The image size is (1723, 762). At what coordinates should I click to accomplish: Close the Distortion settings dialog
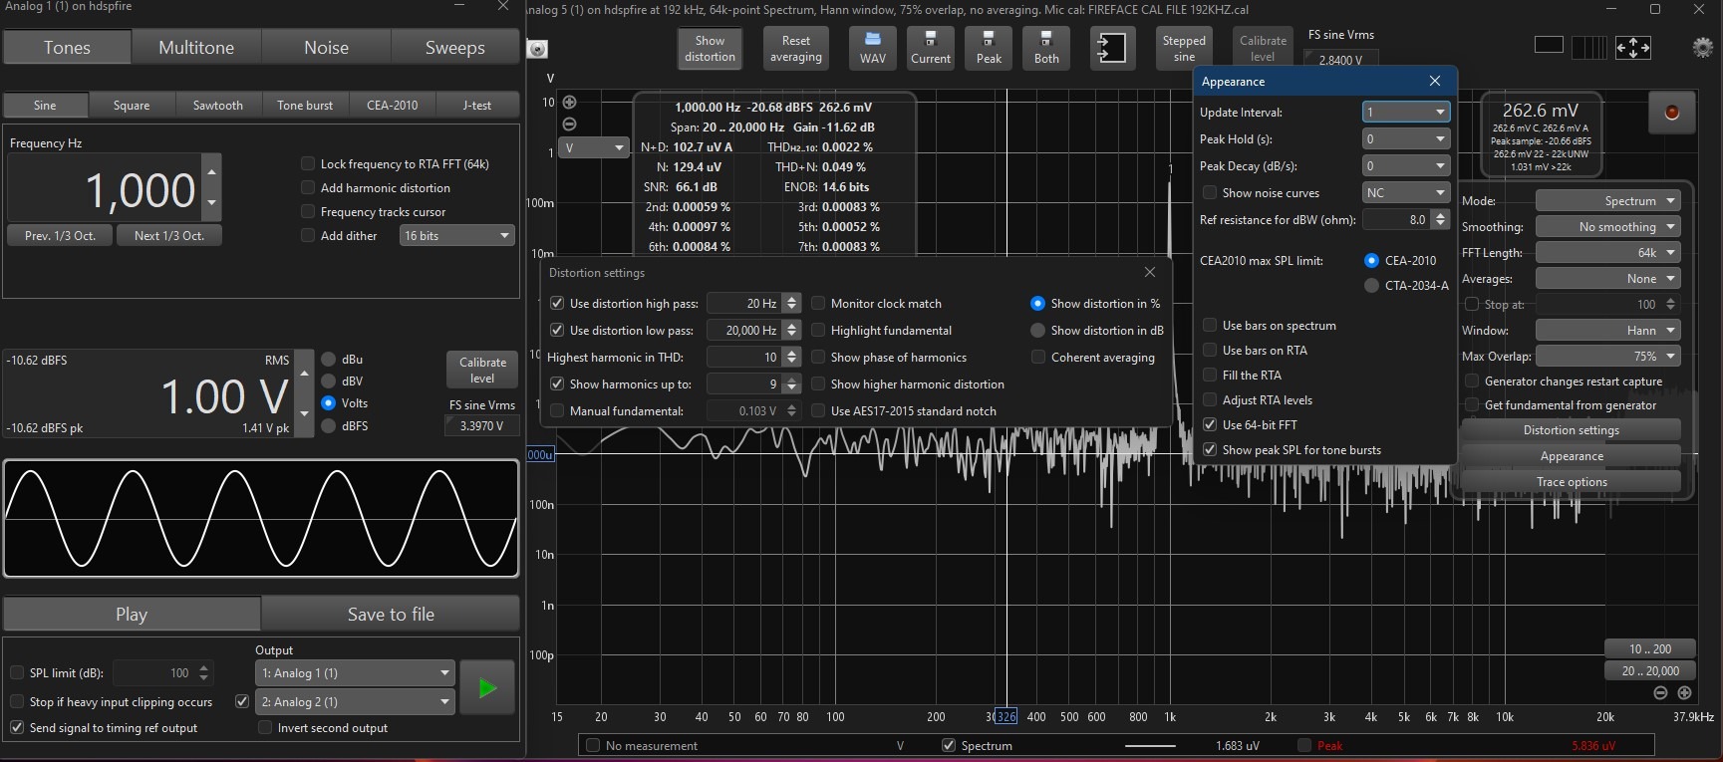coord(1150,272)
